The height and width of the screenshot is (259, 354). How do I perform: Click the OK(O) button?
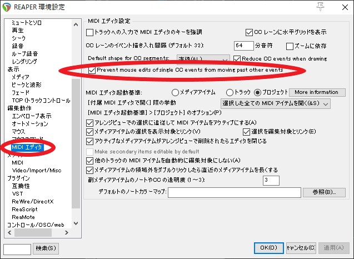pos(268,248)
